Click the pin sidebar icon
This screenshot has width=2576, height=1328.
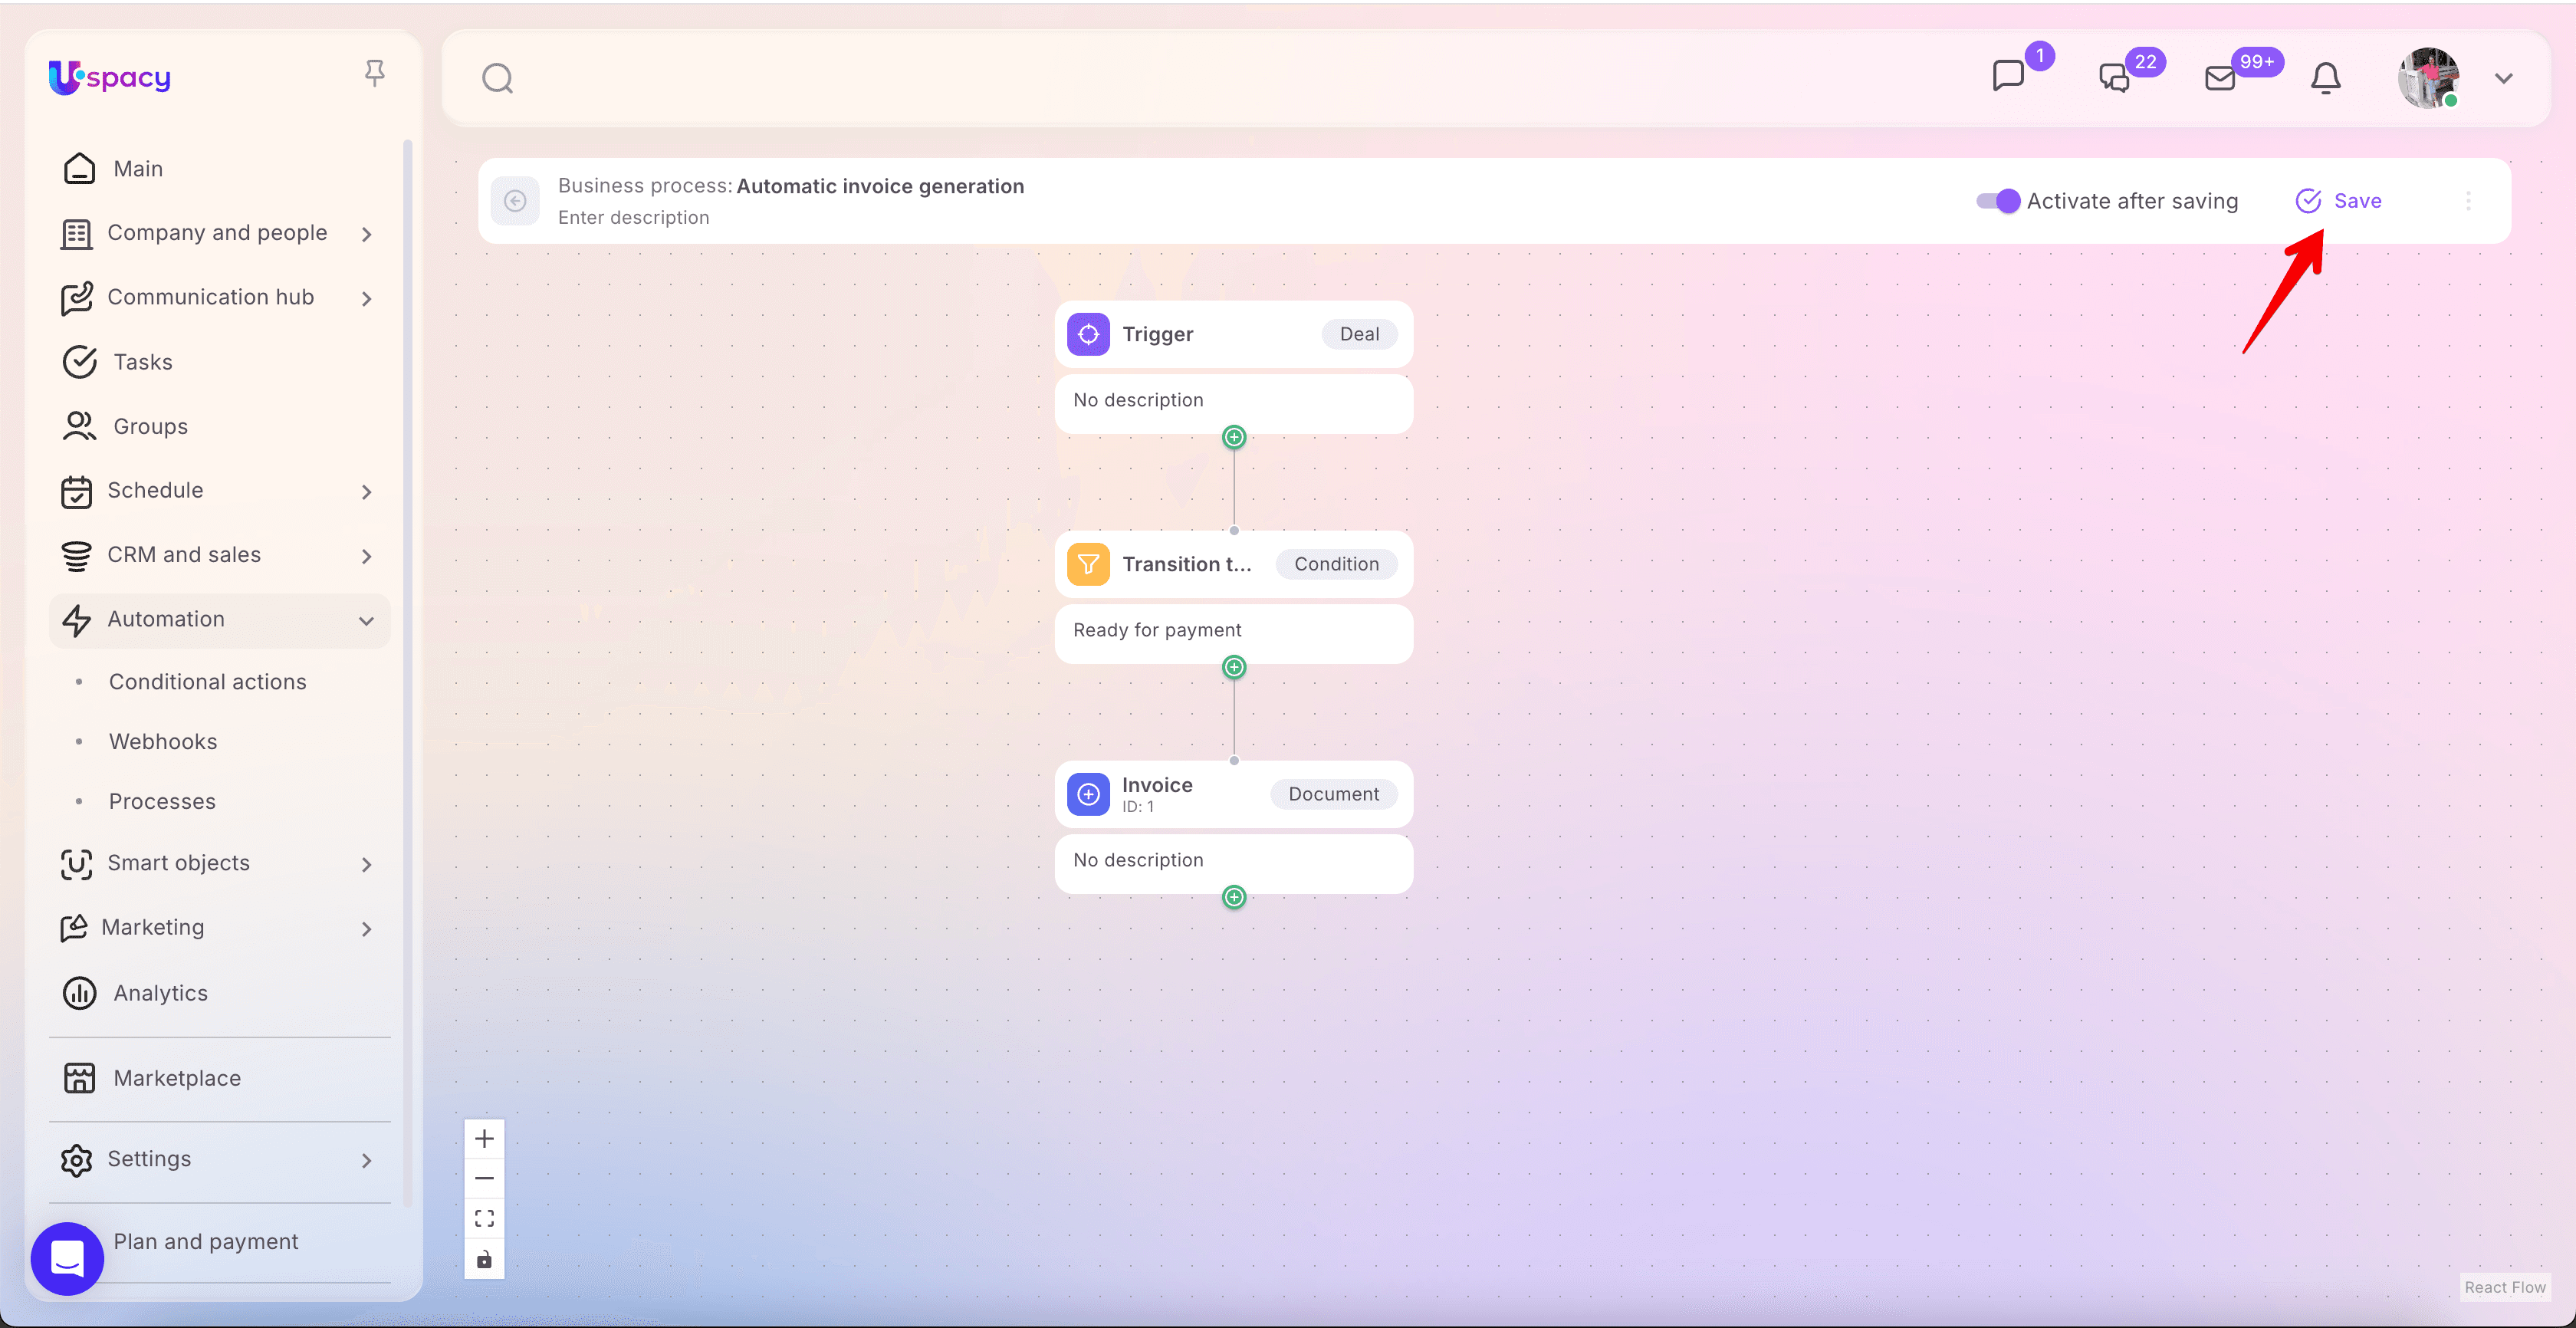pyautogui.click(x=374, y=73)
